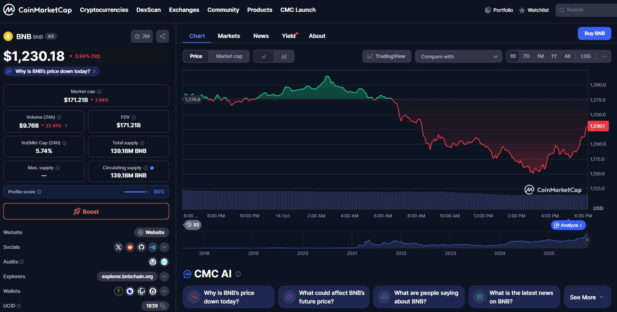Click the Profile score progress bar
The image size is (617, 312).
137,192
